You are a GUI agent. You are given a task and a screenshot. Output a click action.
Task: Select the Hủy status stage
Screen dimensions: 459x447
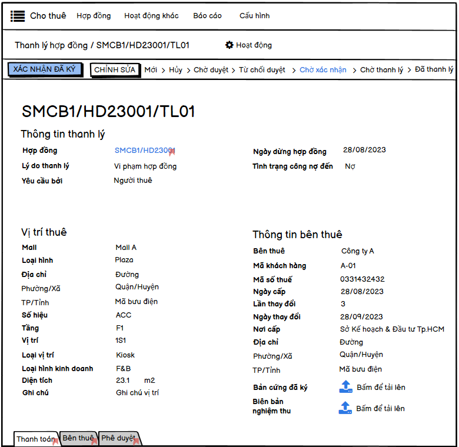coord(175,70)
